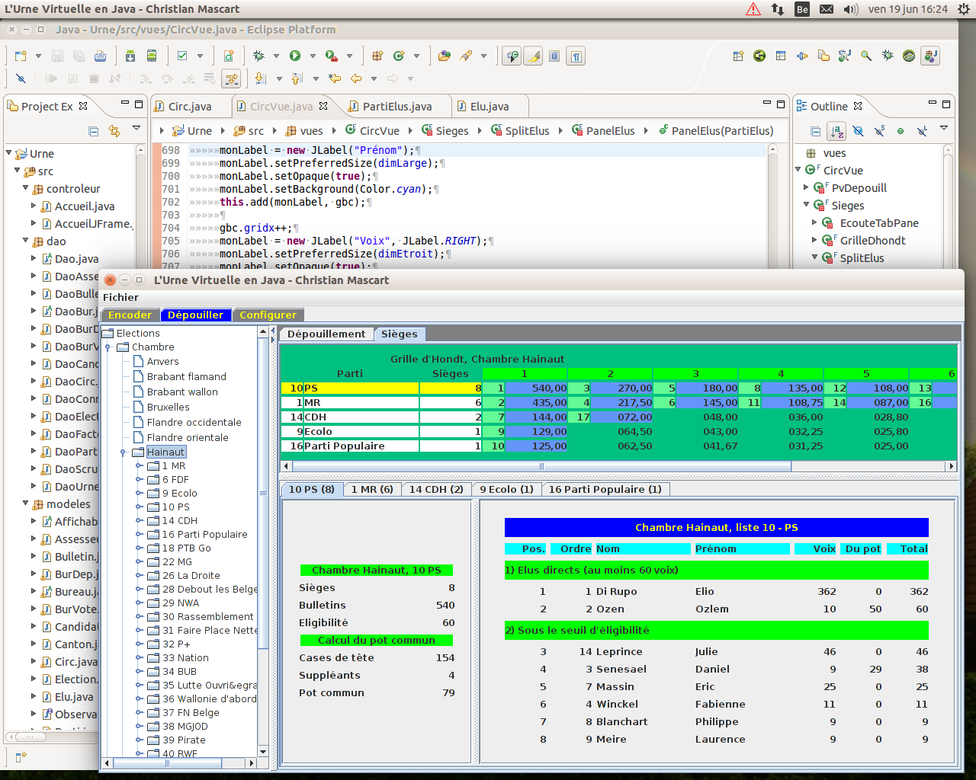Click the New Java Package icon
The height and width of the screenshot is (780, 976).
point(377,56)
